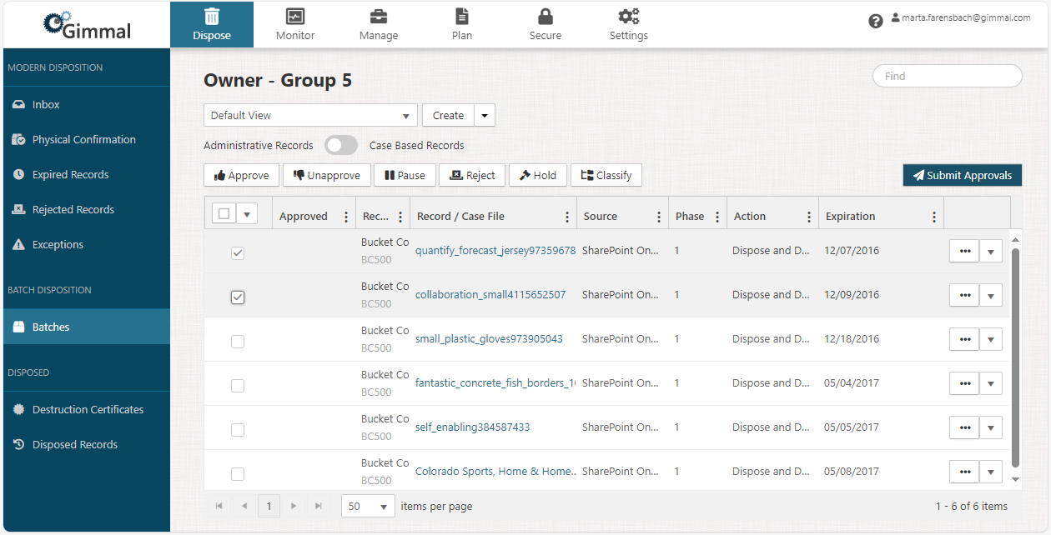Go to the last page arrow
Viewport: 1051px width, 535px height.
point(318,506)
